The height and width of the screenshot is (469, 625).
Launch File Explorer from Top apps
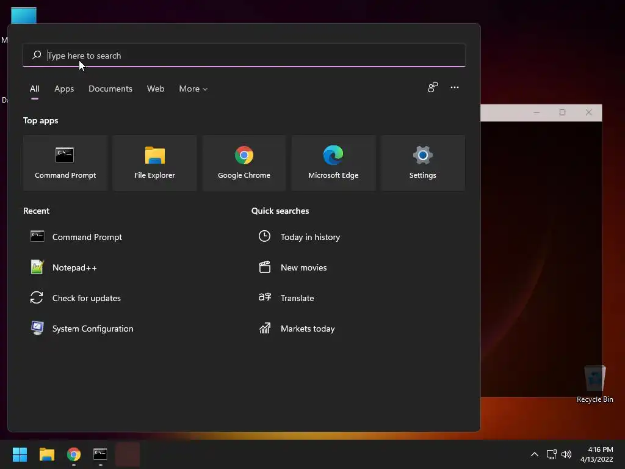tap(154, 163)
